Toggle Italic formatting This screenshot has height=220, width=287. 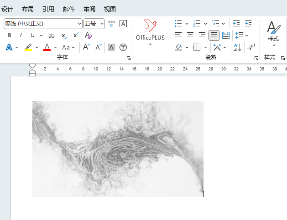pyautogui.click(x=21, y=35)
